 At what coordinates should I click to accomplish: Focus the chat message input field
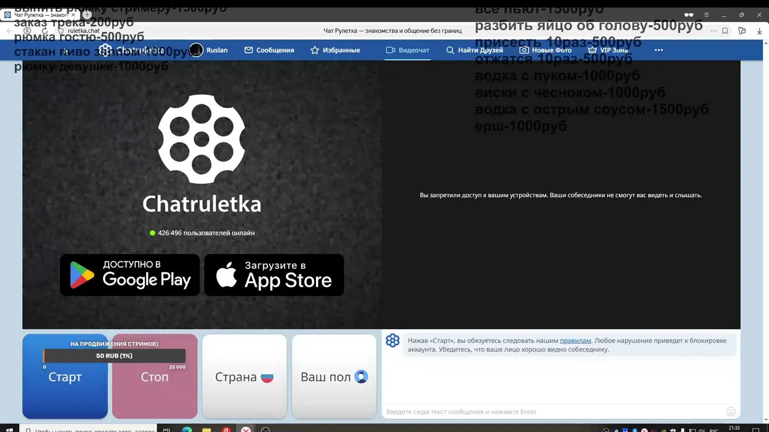552,412
